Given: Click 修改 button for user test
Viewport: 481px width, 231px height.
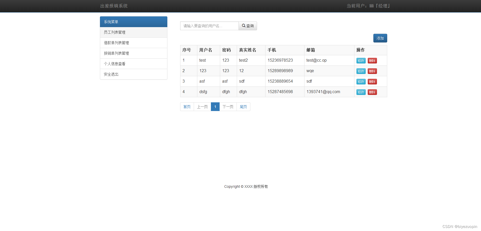Looking at the screenshot, I should (x=361, y=61).
